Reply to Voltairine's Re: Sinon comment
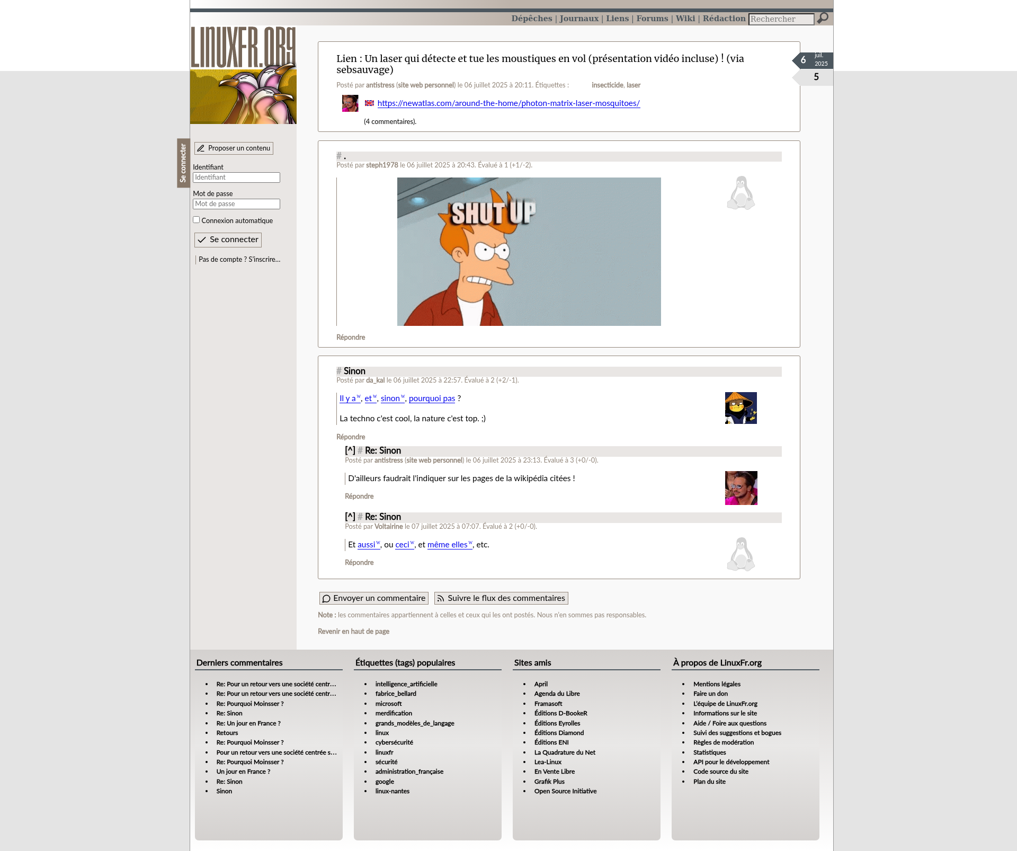This screenshot has width=1017, height=851. tap(359, 563)
